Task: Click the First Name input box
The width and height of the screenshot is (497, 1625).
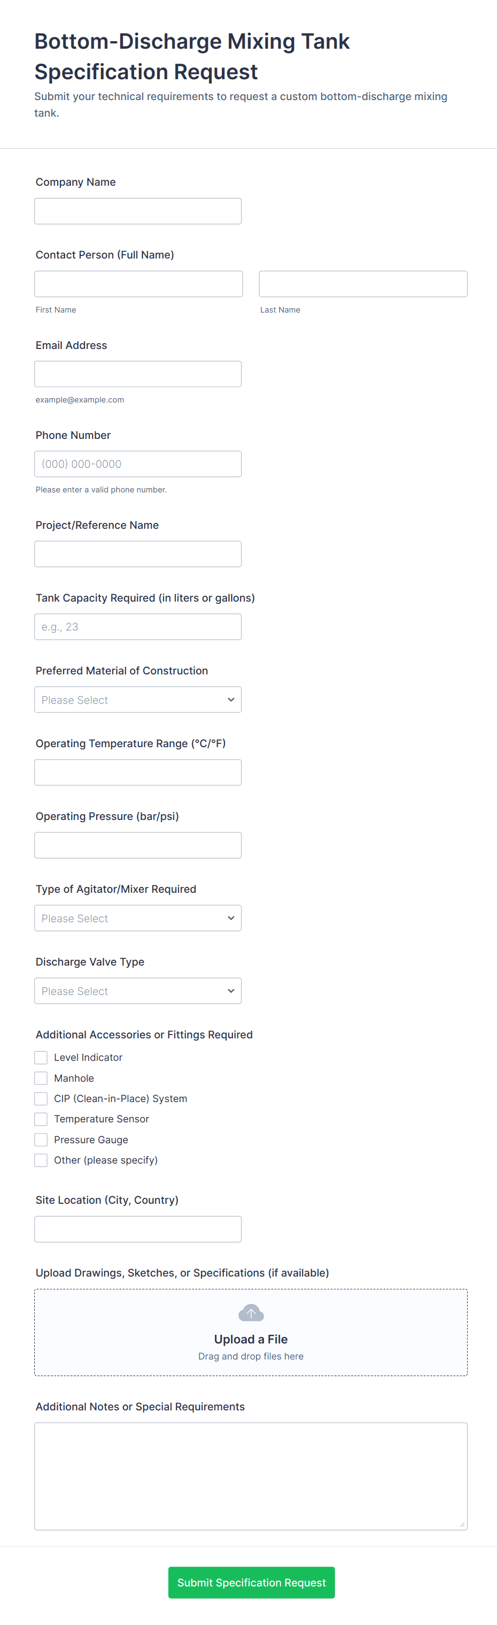Action: (x=138, y=284)
